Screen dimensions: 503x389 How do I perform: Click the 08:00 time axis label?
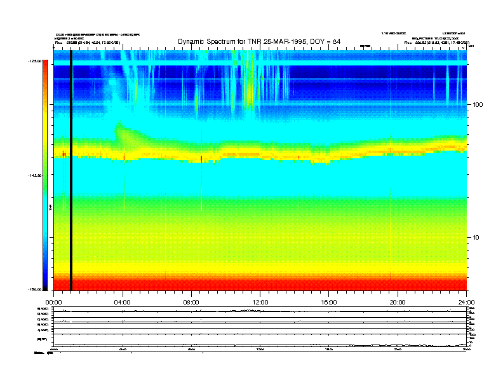[x=192, y=302]
